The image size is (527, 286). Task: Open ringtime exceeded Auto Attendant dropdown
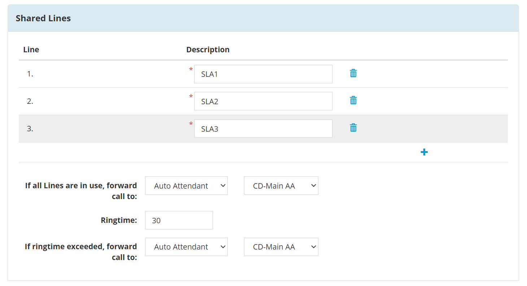pyautogui.click(x=186, y=247)
